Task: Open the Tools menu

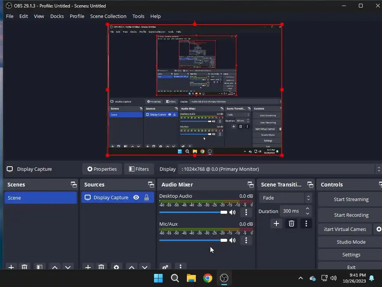Action: pos(138,16)
